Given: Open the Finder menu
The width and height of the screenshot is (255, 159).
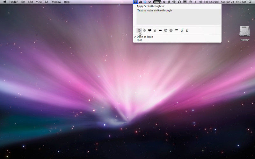Looking at the screenshot, I should click(x=13, y=2).
